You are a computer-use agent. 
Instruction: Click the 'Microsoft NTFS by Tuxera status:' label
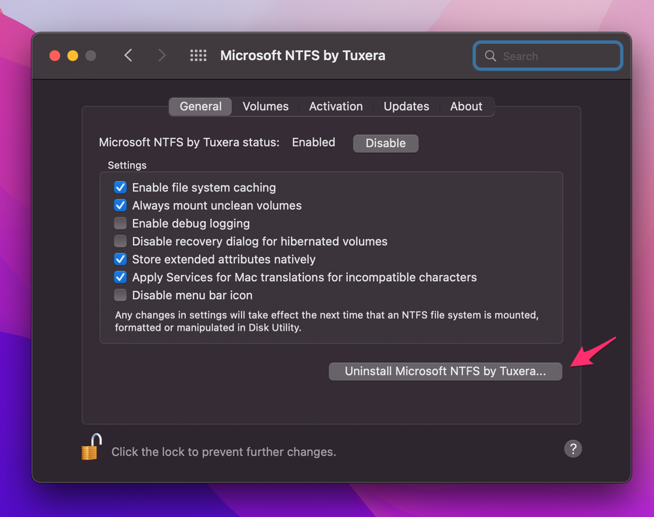coord(189,142)
